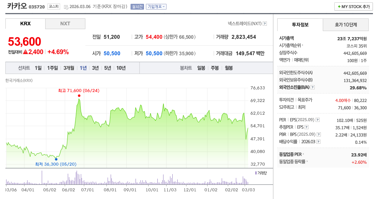Switch to 일봉 candlestick chart
The image size is (376, 199).
point(201,68)
